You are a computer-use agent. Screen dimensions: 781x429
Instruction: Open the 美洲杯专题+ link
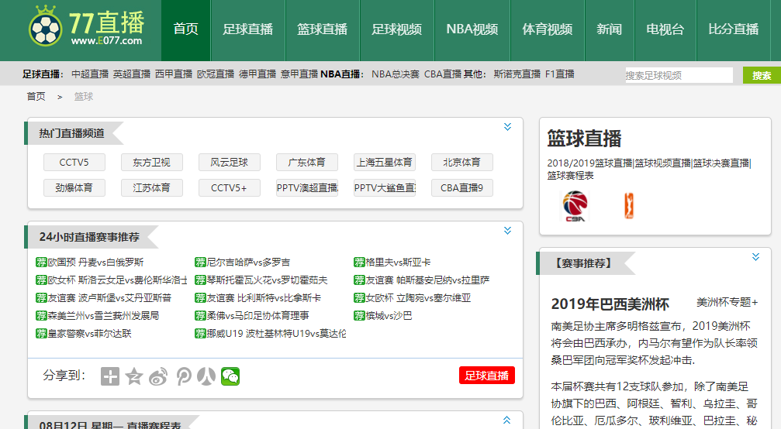pos(727,302)
